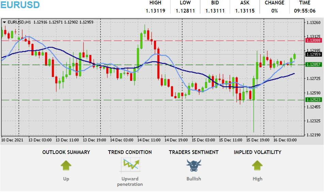This screenshot has height=195, width=324.
Task: Click the 1.12325 price axis label
Action: (313, 121)
